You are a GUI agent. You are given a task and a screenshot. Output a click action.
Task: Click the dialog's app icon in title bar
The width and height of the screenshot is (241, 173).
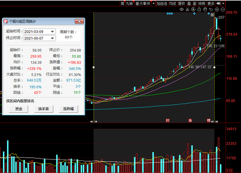coord(6,21)
